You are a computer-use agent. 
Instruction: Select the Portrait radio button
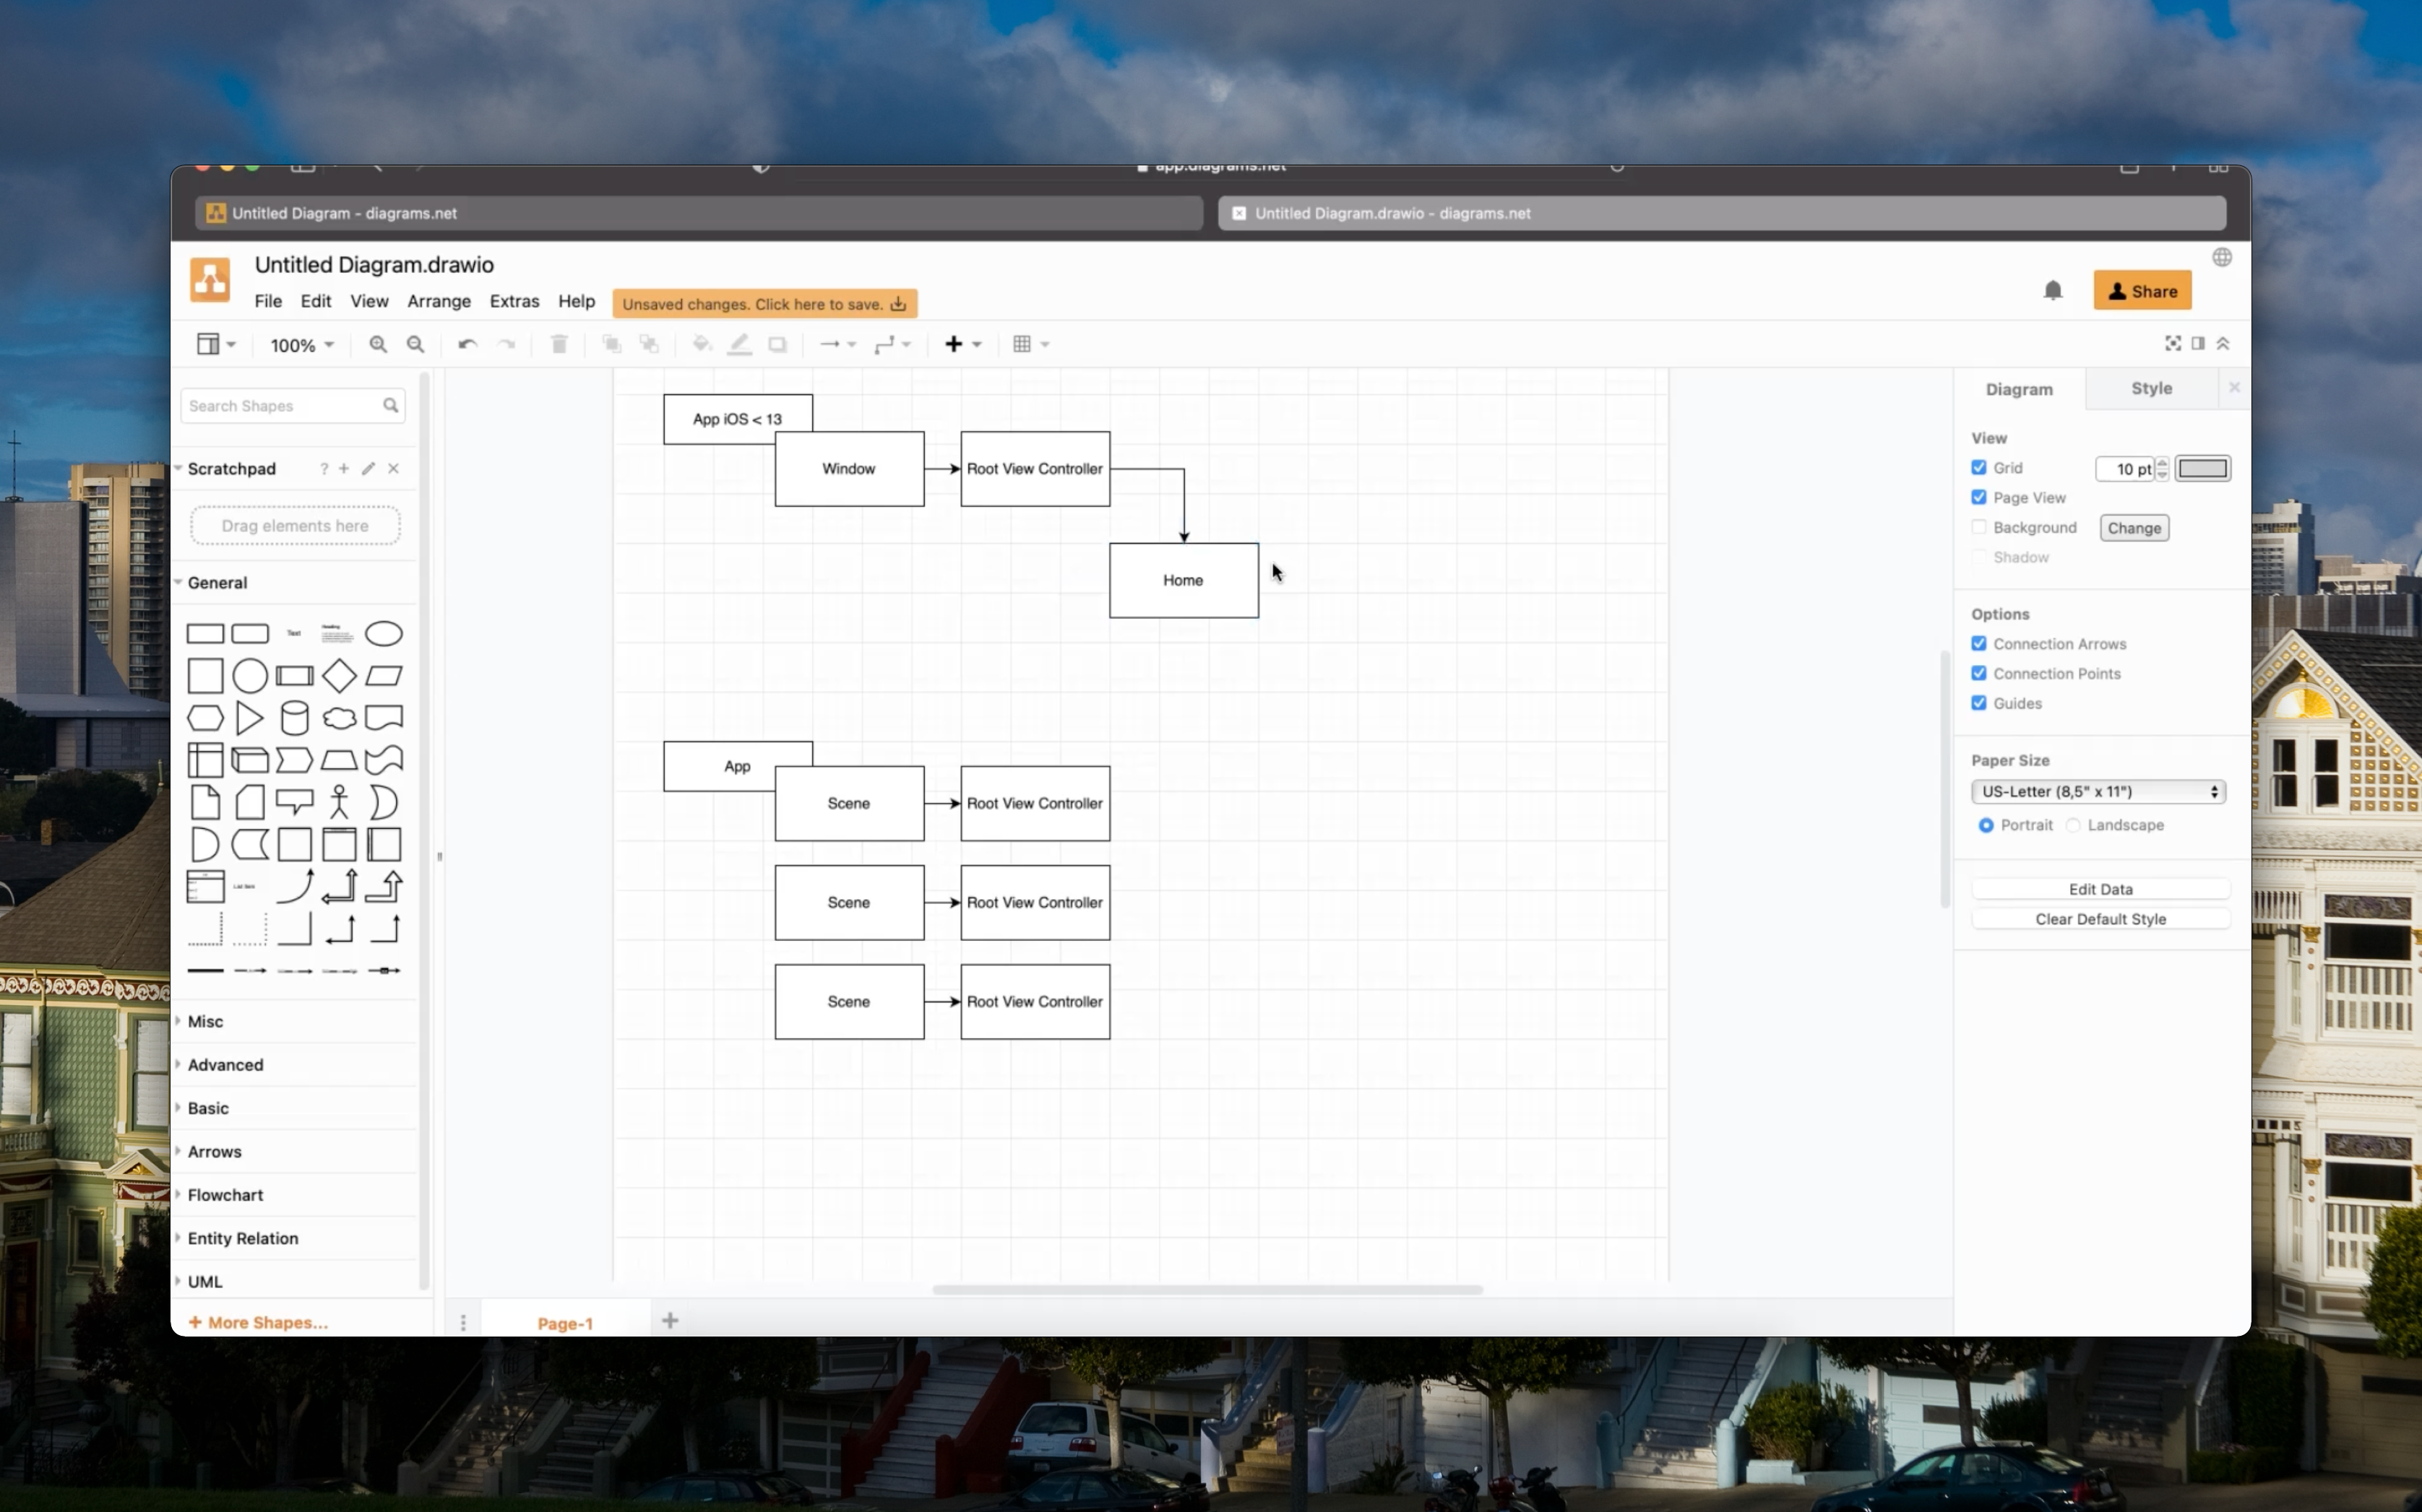tap(1986, 825)
